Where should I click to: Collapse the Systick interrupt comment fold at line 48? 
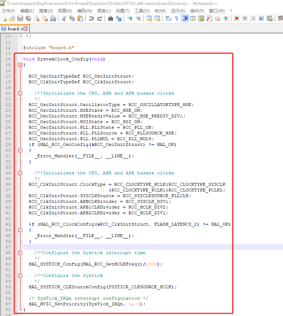click(x=20, y=253)
